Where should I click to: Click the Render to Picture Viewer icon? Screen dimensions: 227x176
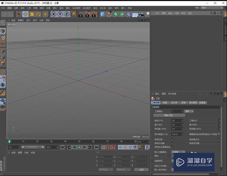[x=87, y=14]
